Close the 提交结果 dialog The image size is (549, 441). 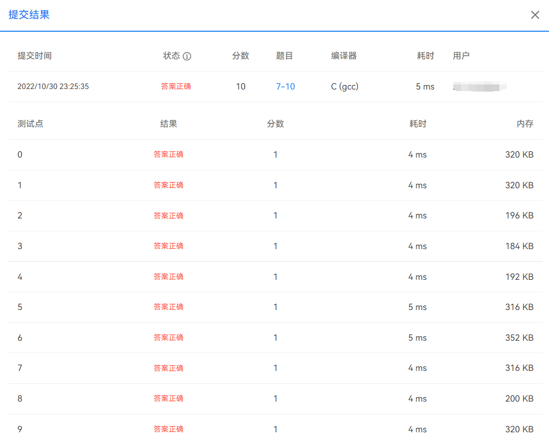click(535, 15)
